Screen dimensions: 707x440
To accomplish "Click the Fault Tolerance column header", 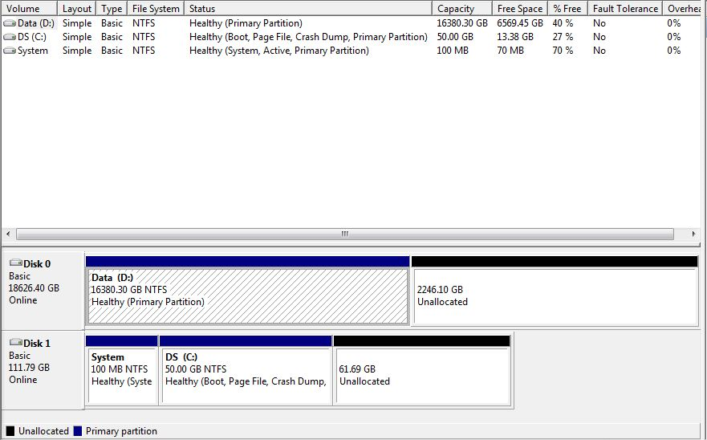I will (624, 9).
